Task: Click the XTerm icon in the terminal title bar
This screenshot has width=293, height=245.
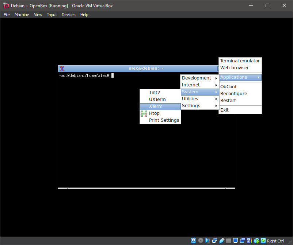Action: pos(62,68)
